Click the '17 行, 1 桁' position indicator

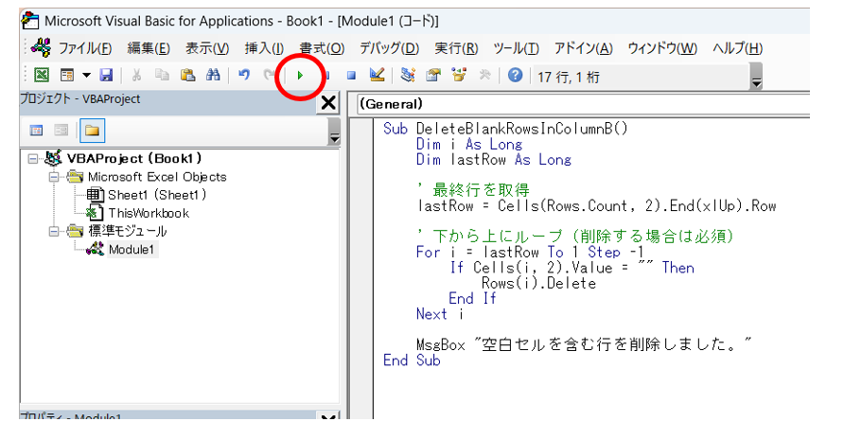[569, 77]
